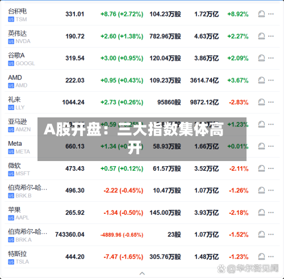The height and width of the screenshot is (279, 284).
Task: Select the volume 782.96万股
Action: [165, 36]
